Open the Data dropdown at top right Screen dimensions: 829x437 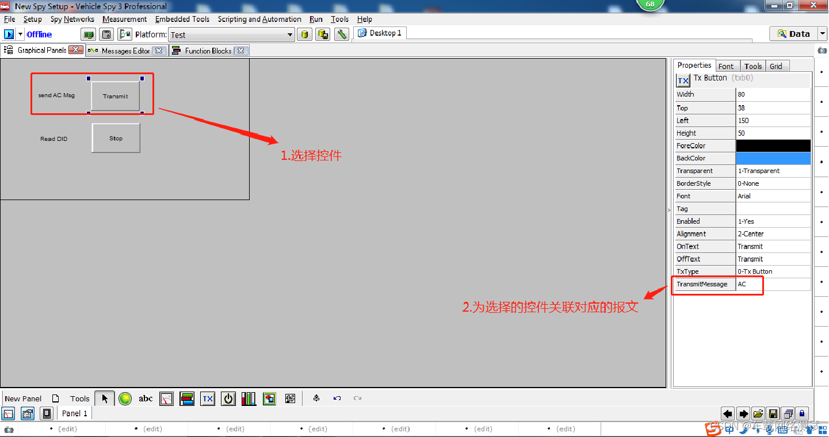(x=822, y=33)
